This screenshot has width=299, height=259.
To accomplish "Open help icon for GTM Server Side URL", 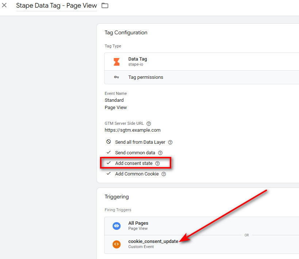I will (149, 124).
